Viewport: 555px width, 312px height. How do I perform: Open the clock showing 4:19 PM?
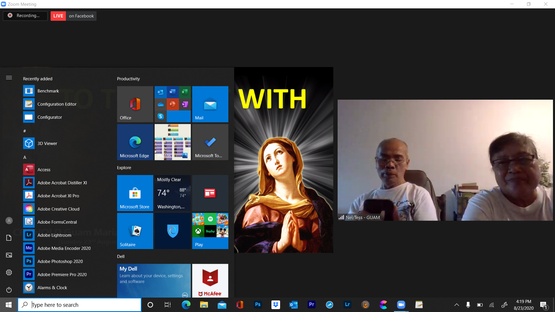(x=523, y=305)
